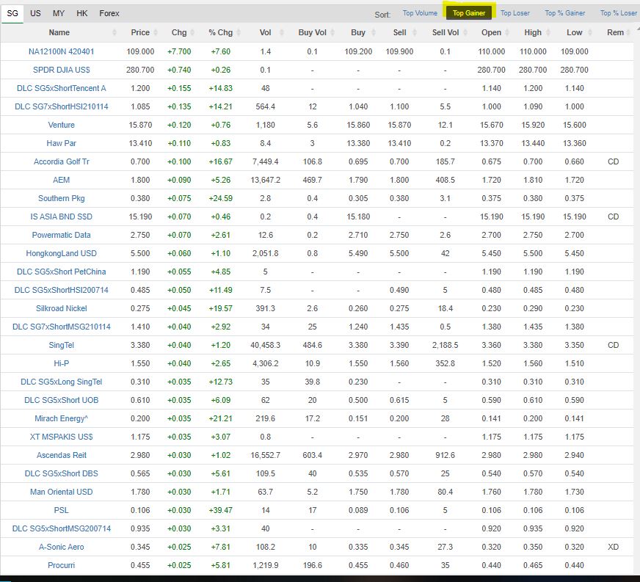Open Haw Par stock link
640x582 pixels.
tap(61, 144)
